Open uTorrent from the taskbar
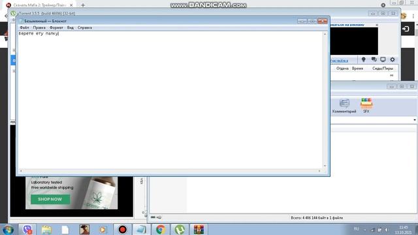This screenshot has height=235, width=418. point(180,229)
